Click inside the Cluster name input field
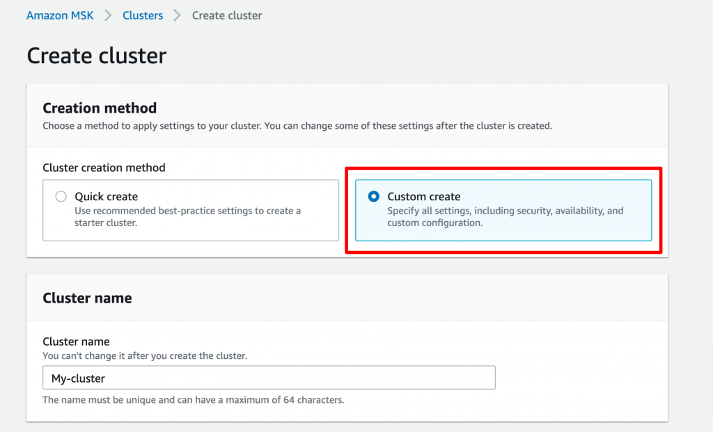This screenshot has width=713, height=432. point(268,377)
